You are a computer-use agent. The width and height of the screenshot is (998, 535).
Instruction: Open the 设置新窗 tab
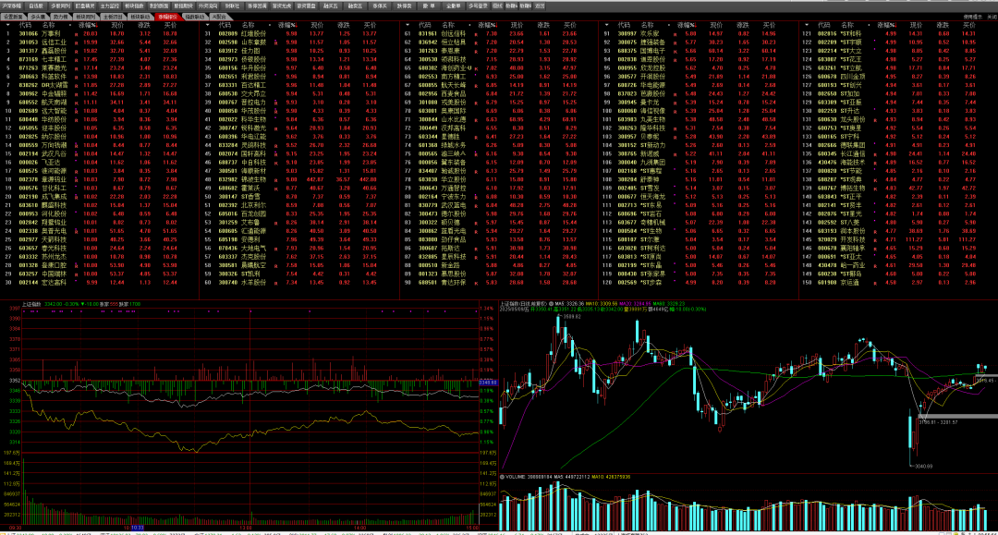click(x=13, y=17)
